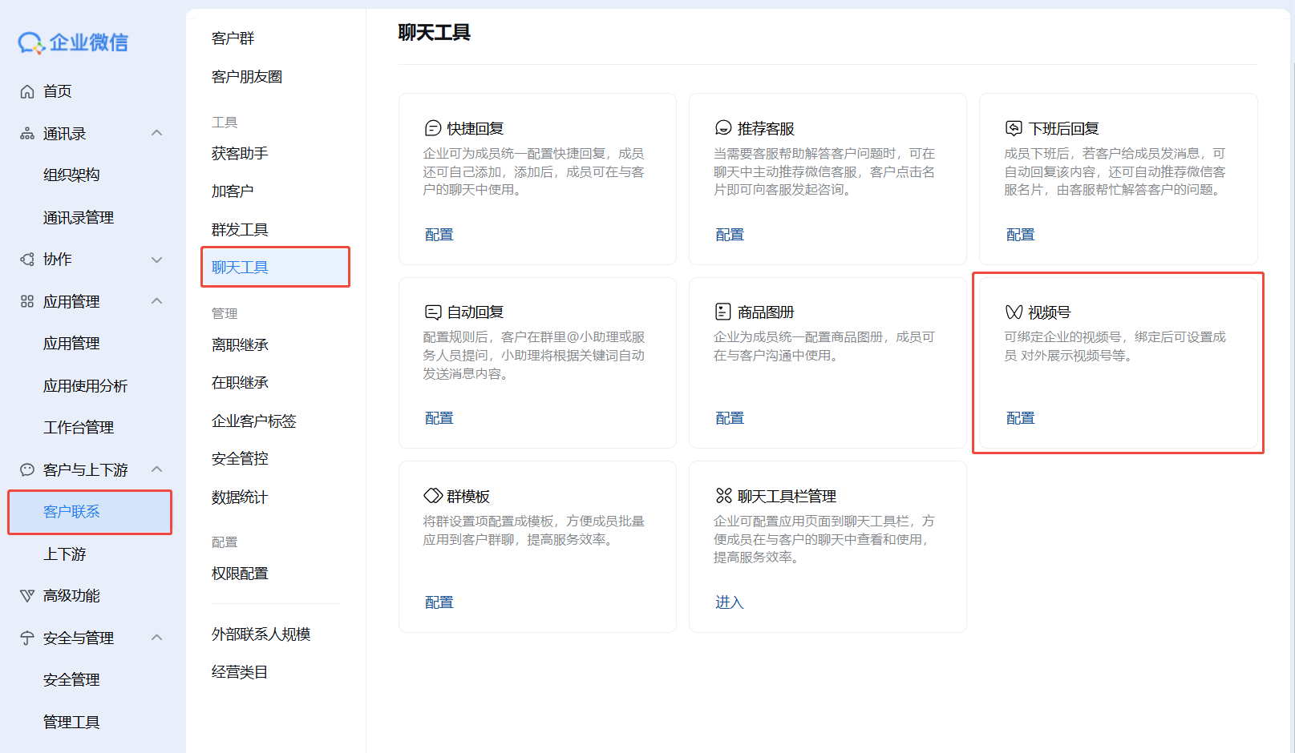Select 企业客户标签 menu item
Viewport: 1295px width, 753px height.
[x=253, y=421]
